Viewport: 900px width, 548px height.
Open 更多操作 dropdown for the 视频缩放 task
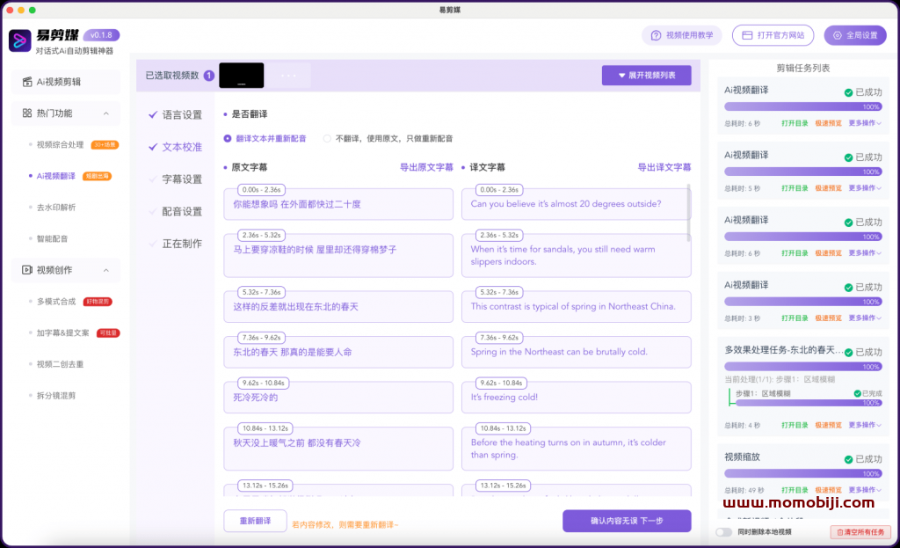click(865, 490)
